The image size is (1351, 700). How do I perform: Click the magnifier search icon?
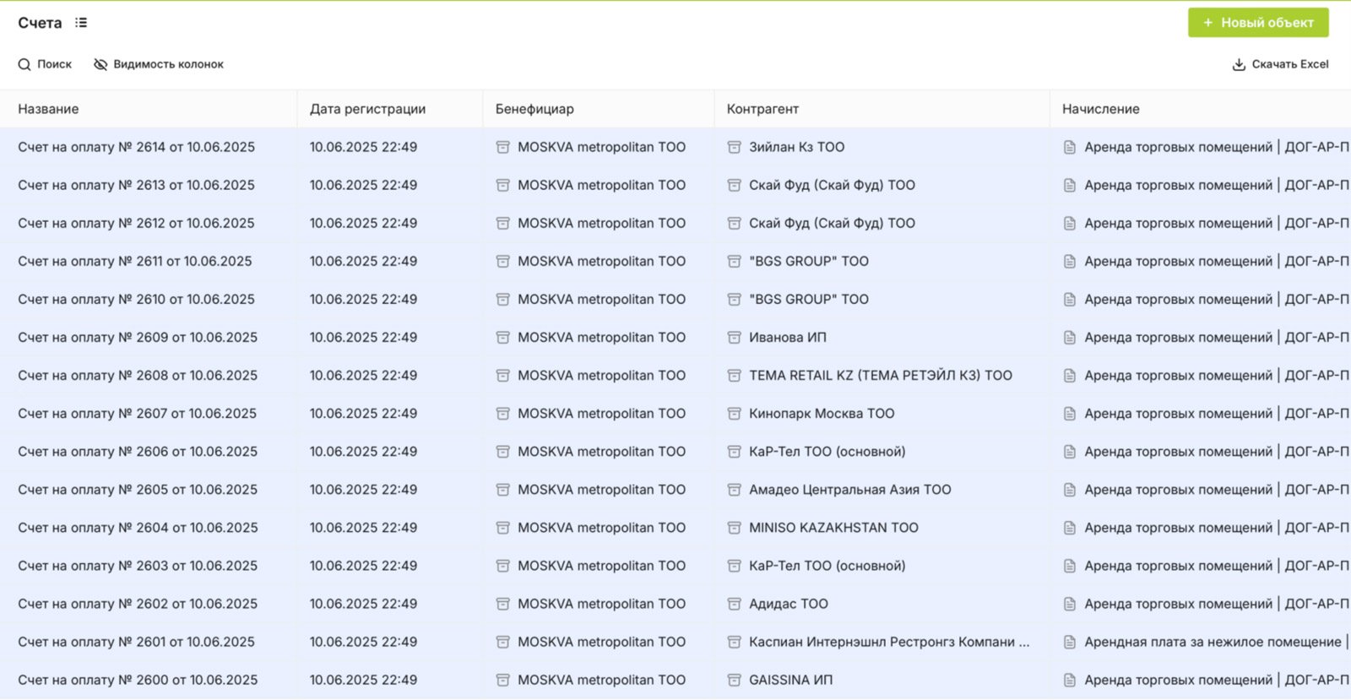point(24,64)
